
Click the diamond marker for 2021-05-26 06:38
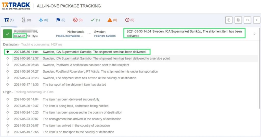click(8, 65)
